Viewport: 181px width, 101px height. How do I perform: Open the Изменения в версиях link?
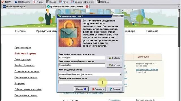(74, 93)
